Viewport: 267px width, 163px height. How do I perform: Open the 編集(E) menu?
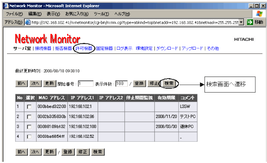[x=35, y=14]
